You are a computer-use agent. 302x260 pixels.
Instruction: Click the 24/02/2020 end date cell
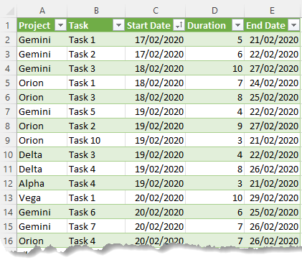272,83
